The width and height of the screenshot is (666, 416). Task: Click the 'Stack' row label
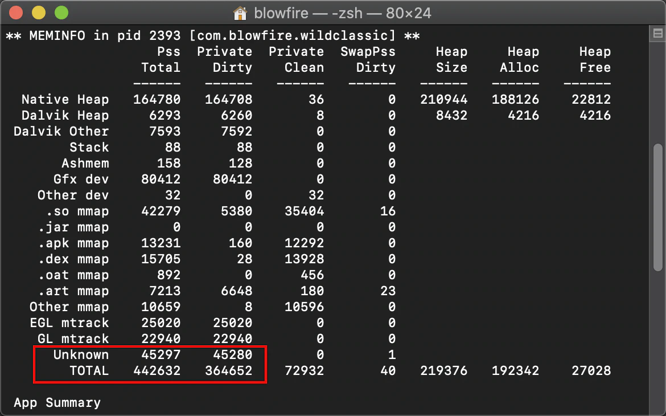(x=89, y=147)
